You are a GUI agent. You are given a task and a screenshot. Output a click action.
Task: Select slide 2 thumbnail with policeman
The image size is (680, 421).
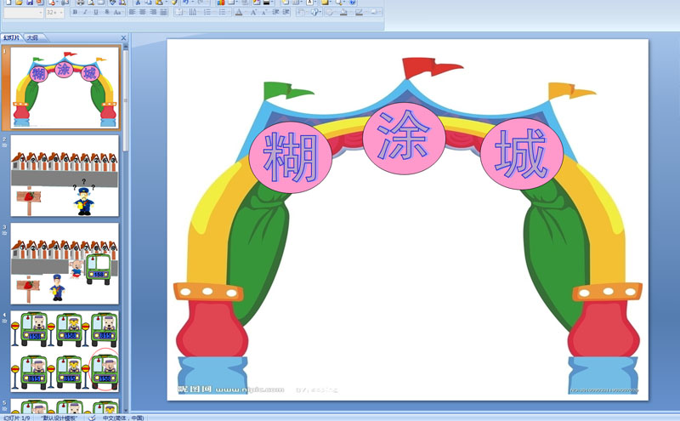click(65, 176)
